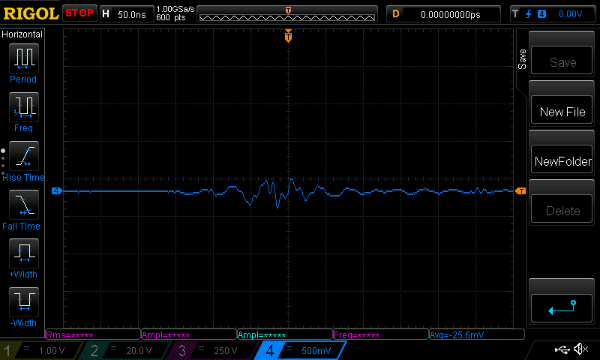Viewport: 600px width, 360px height.
Task: Click the 600 pts memory depth readout
Action: [x=171, y=17]
